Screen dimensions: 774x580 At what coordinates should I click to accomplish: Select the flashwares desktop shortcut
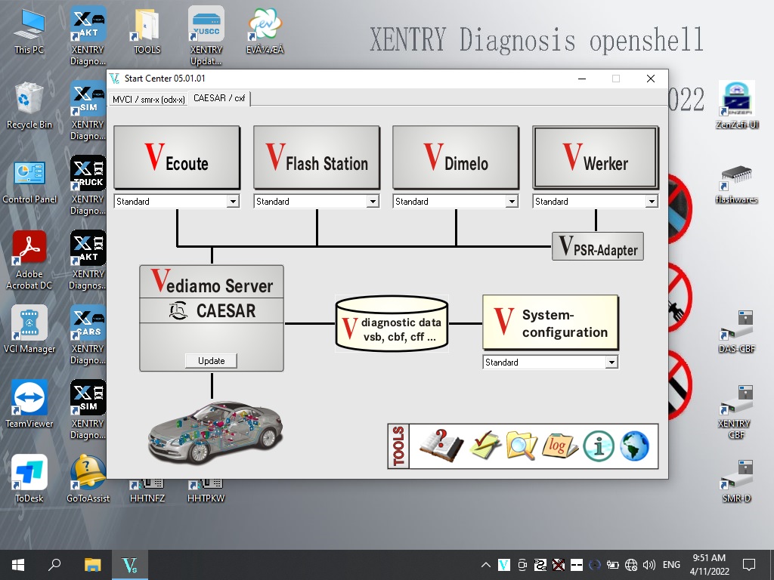[736, 184]
